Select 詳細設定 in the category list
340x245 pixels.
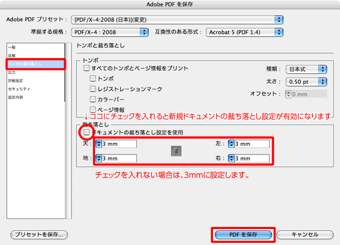(36, 80)
